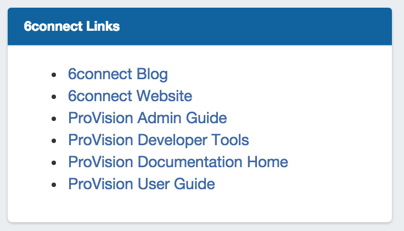Visit the 6connect Website link
The height and width of the screenshot is (231, 404).
130,96
